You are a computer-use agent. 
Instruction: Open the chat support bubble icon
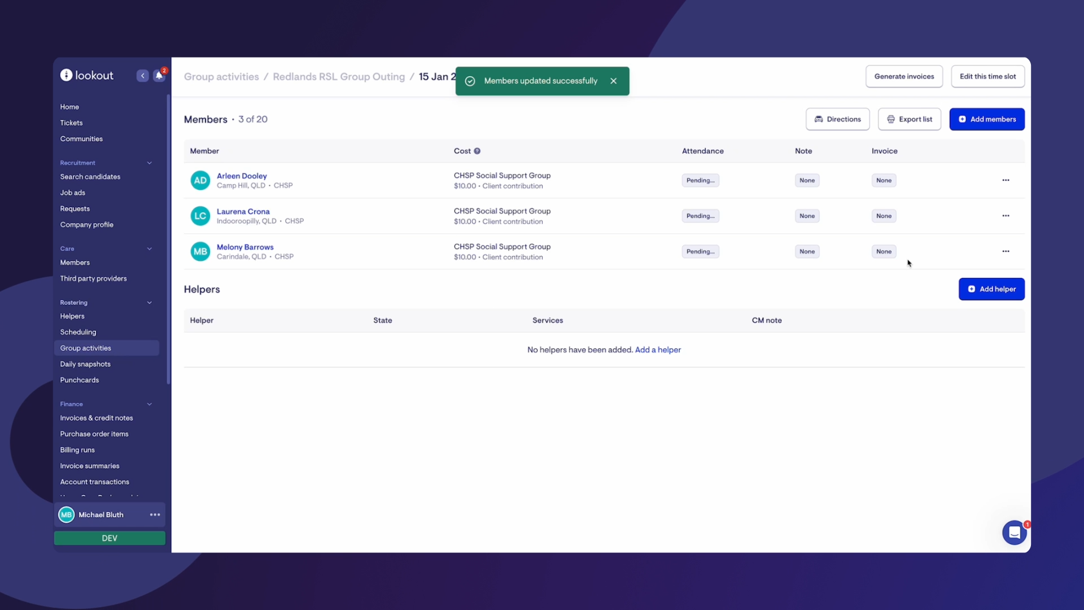tap(1014, 532)
